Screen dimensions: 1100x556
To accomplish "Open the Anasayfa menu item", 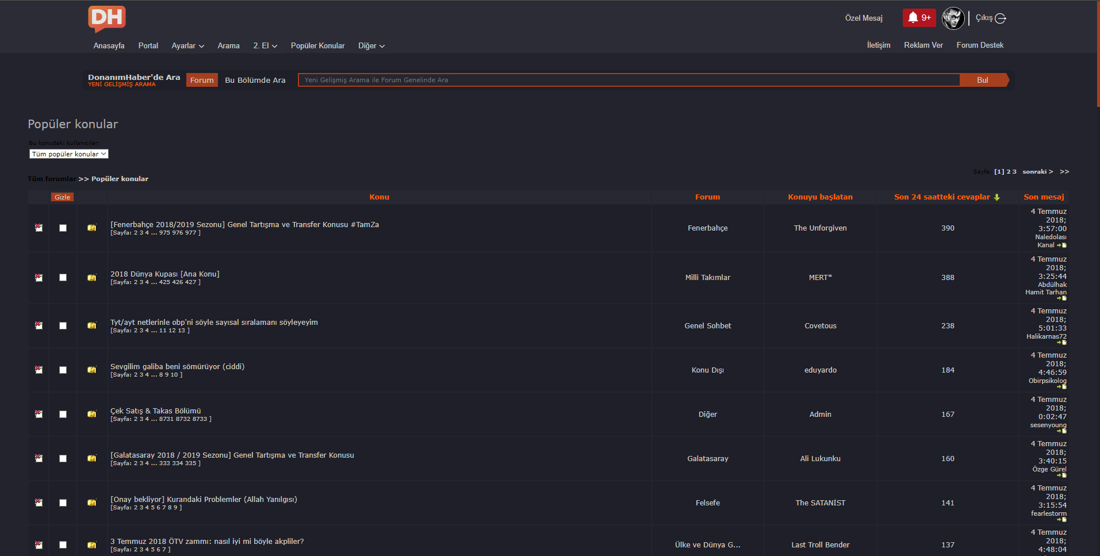I will click(x=109, y=45).
